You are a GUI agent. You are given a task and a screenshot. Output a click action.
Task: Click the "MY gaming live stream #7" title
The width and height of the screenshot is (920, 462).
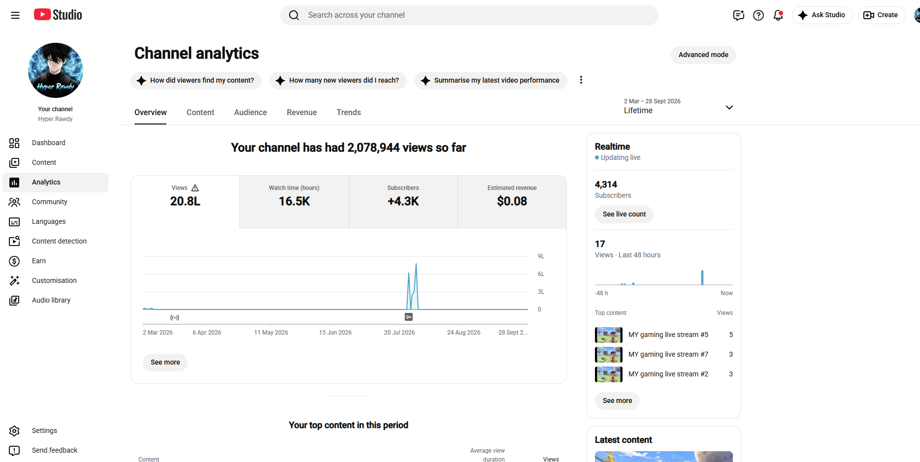(668, 354)
